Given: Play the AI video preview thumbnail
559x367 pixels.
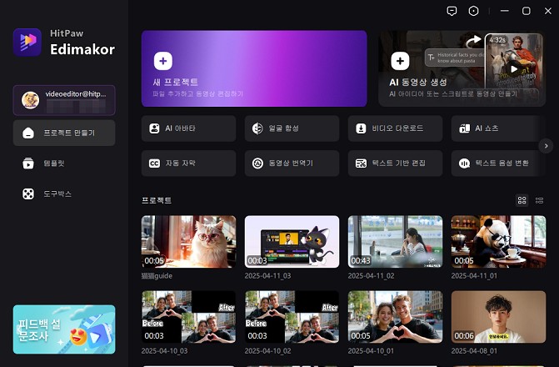Looking at the screenshot, I should click(x=514, y=68).
